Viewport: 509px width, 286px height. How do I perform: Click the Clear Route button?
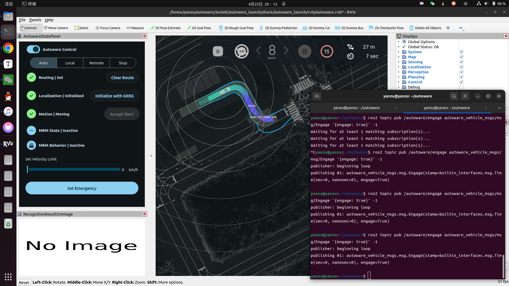point(122,78)
